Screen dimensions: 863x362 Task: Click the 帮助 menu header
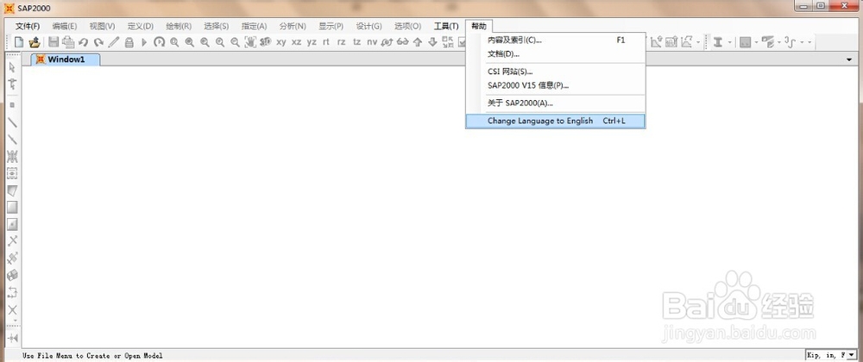coord(479,26)
